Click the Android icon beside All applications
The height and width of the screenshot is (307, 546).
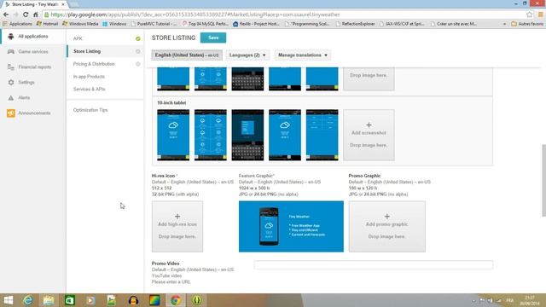point(11,36)
